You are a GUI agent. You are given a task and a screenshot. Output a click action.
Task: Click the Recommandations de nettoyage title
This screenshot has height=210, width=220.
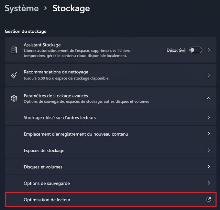(x=56, y=72)
